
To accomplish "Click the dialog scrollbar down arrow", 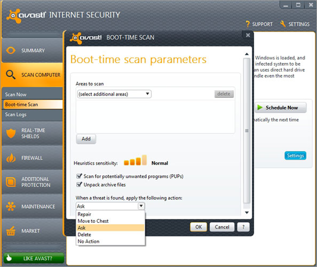I will 247,213.
